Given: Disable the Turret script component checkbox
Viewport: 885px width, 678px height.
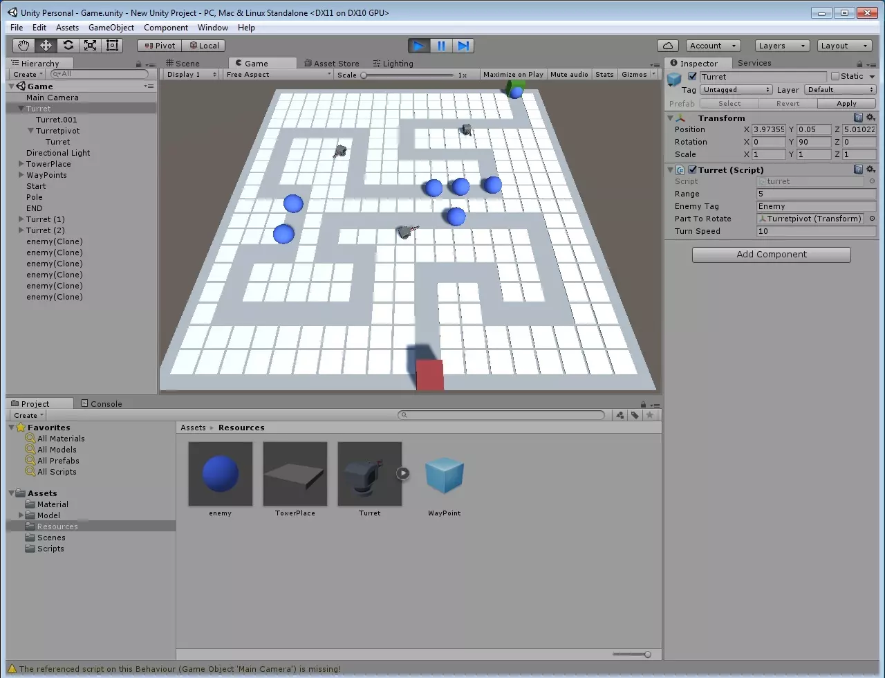Looking at the screenshot, I should pos(692,169).
